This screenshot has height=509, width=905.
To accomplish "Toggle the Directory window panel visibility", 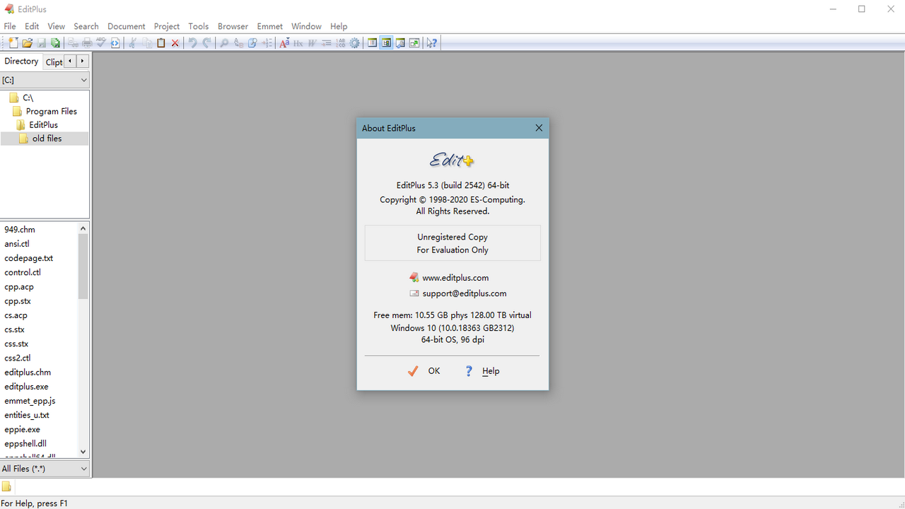I will pyautogui.click(x=386, y=42).
